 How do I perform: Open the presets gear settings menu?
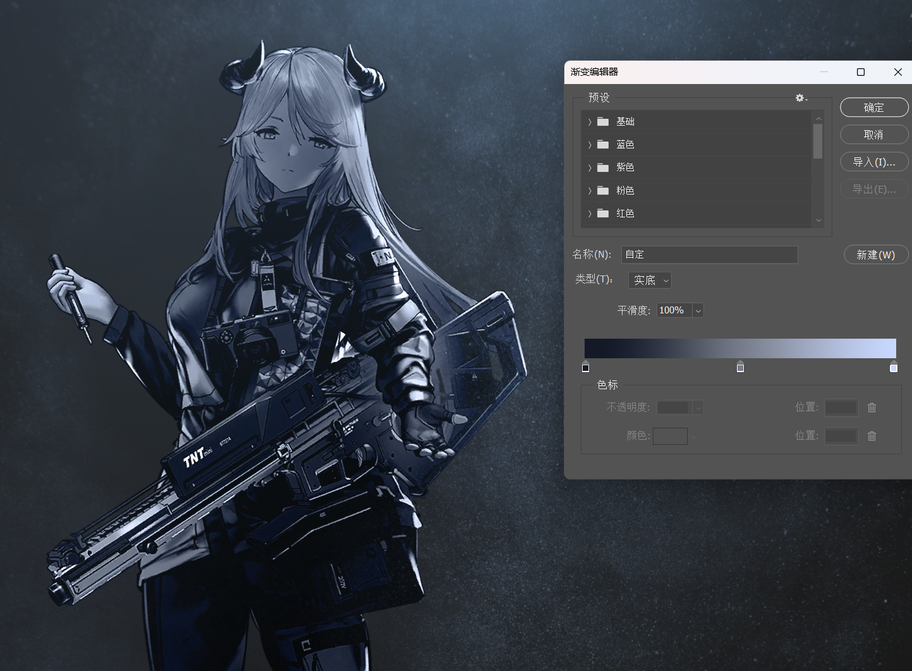pos(801,98)
